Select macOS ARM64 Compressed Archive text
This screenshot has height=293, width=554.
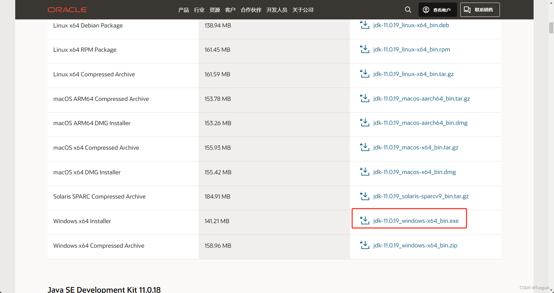101,99
